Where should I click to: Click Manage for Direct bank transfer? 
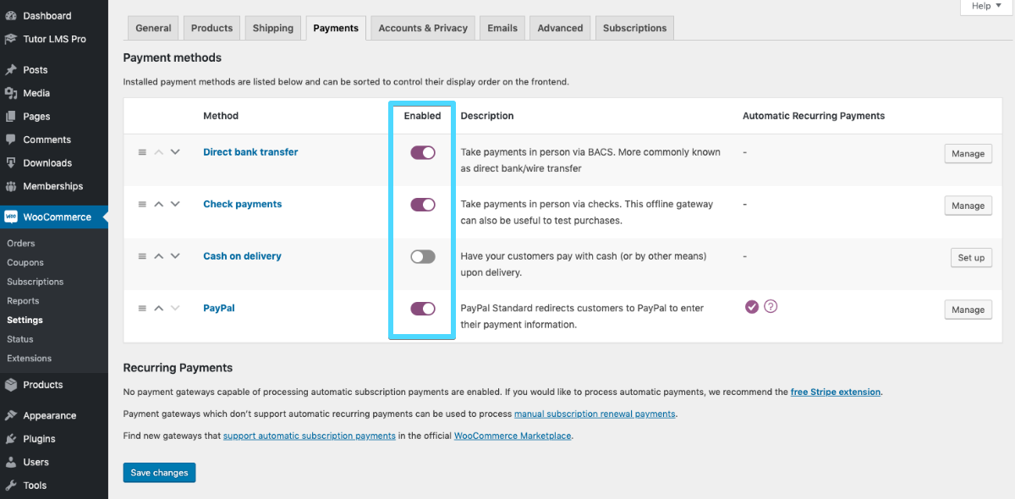[968, 153]
